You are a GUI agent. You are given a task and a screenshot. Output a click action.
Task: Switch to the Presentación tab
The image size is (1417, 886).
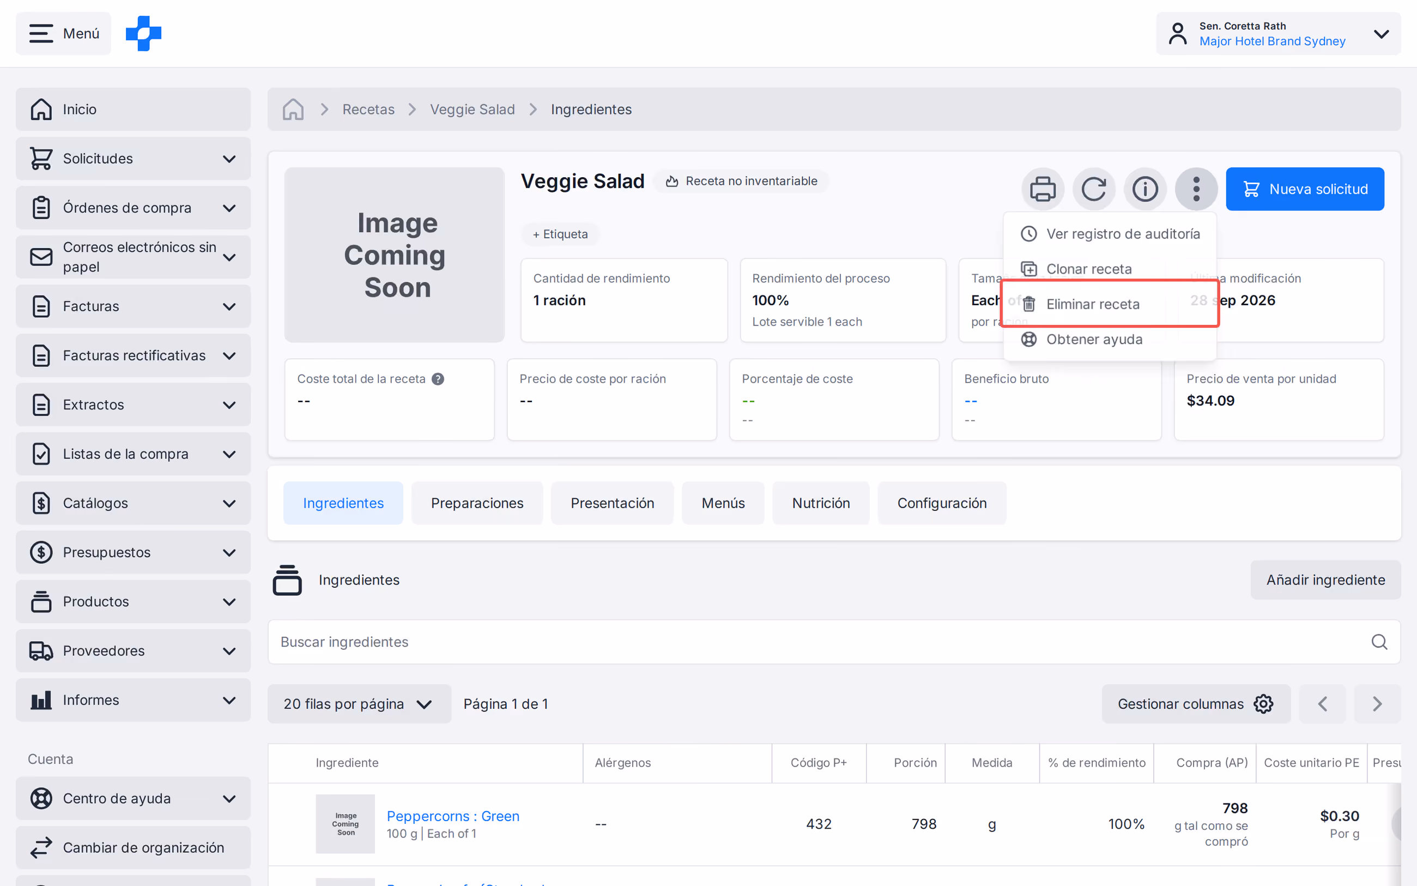613,503
